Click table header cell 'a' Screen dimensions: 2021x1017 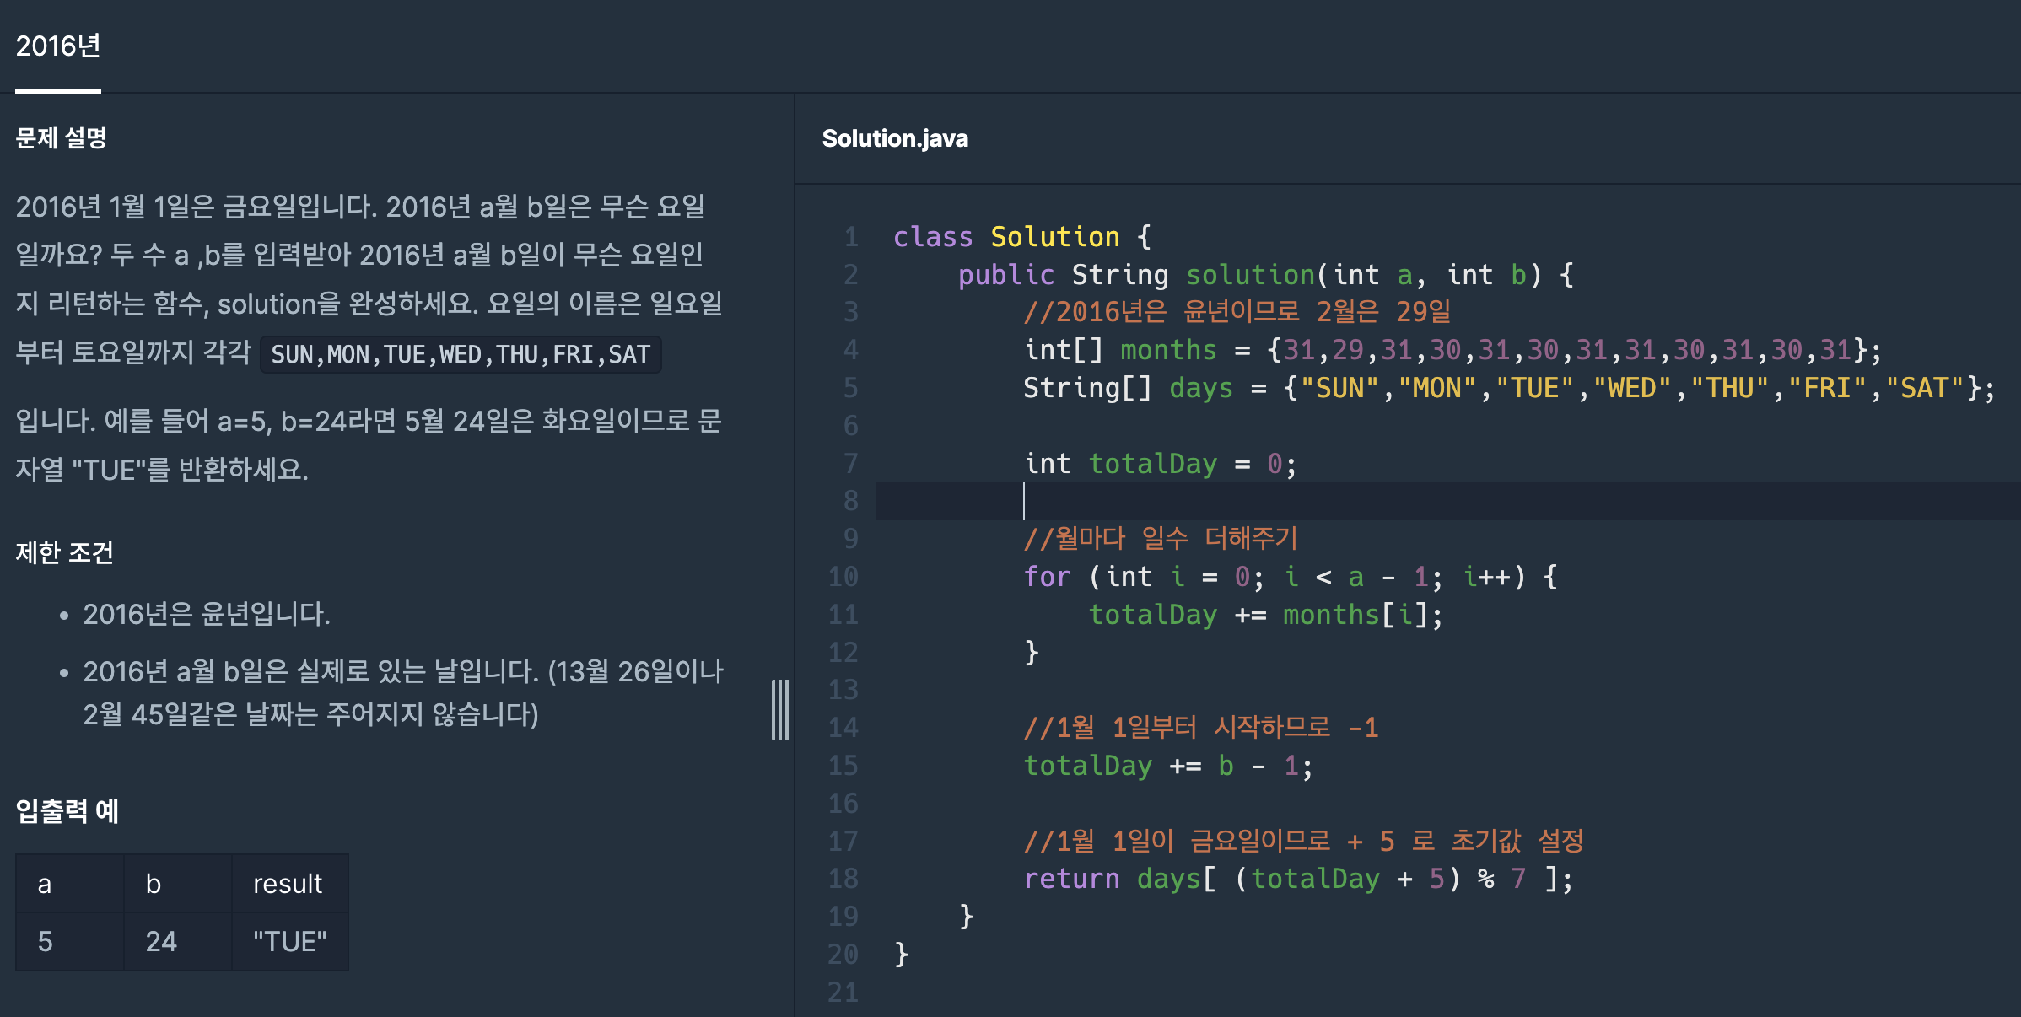pos(70,883)
